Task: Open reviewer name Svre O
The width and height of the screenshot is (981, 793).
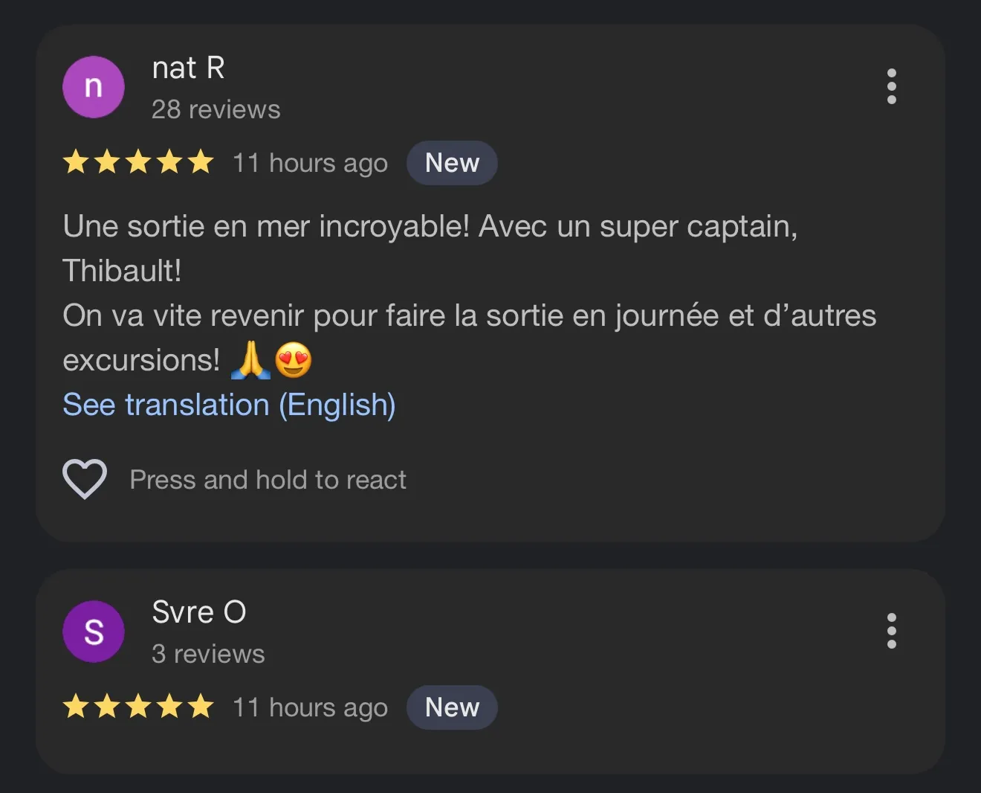Action: [x=198, y=612]
